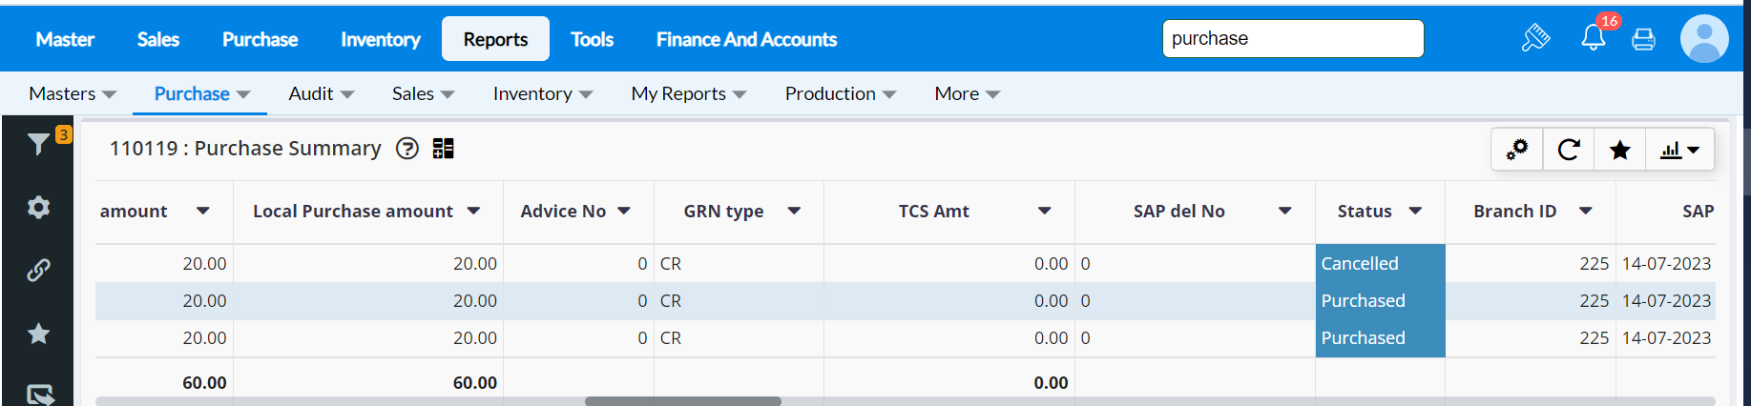
Task: Expand the chart type dropdown
Action: point(1679,150)
